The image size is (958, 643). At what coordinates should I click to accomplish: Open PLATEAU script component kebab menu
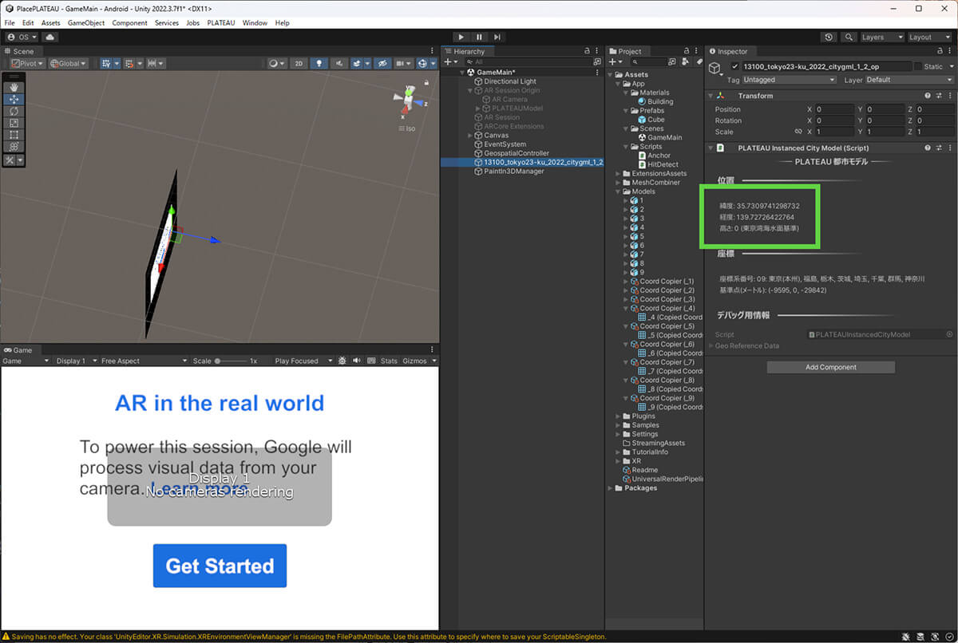click(x=949, y=148)
